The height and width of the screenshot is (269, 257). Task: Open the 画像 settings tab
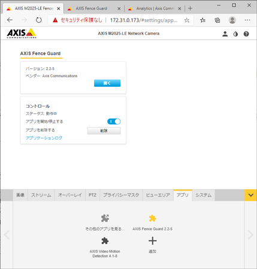(x=20, y=195)
